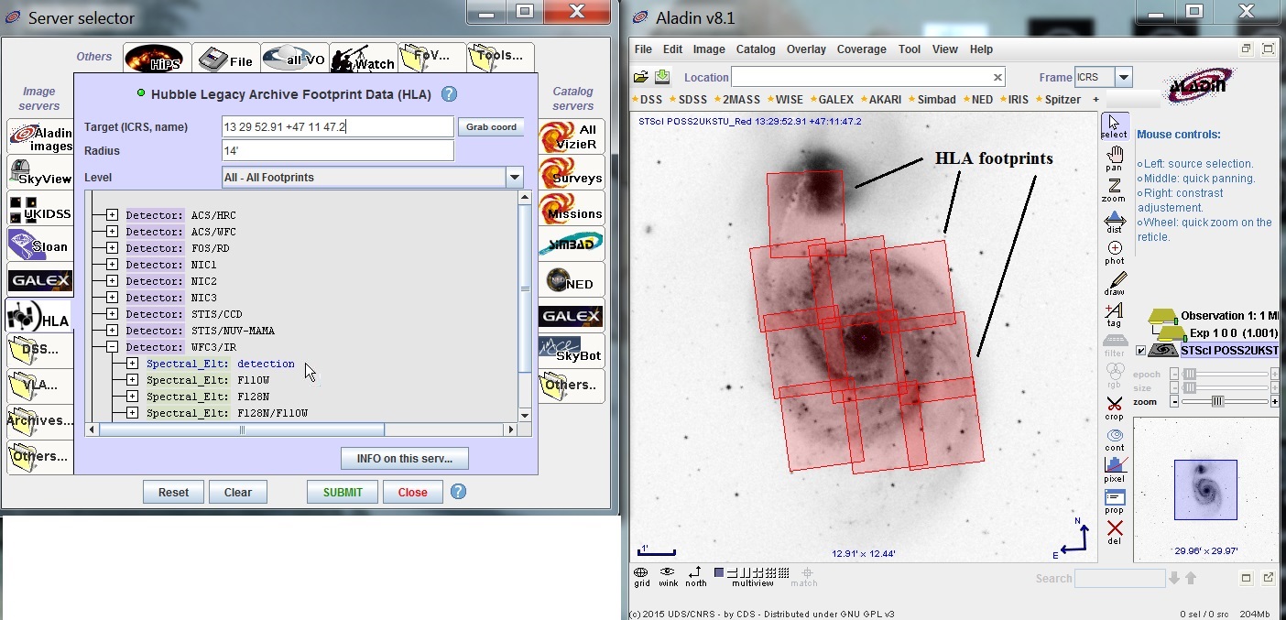This screenshot has width=1286, height=620.
Task: Click the Target coordinates input field
Action: tap(338, 126)
